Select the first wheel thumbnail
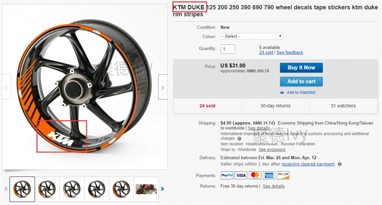 [x=22, y=189]
